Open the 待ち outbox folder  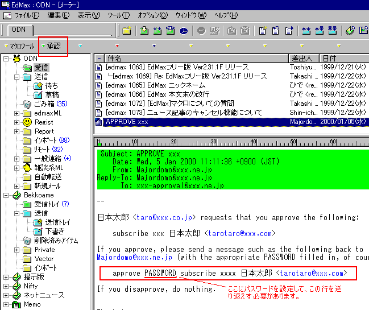(51, 86)
